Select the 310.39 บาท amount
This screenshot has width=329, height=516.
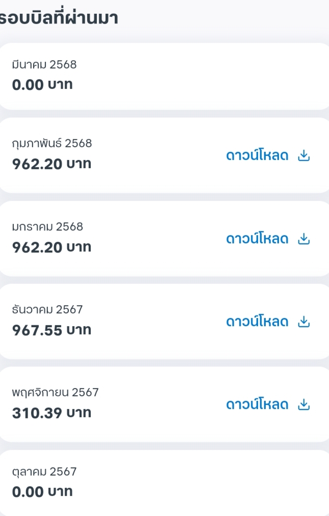point(52,413)
